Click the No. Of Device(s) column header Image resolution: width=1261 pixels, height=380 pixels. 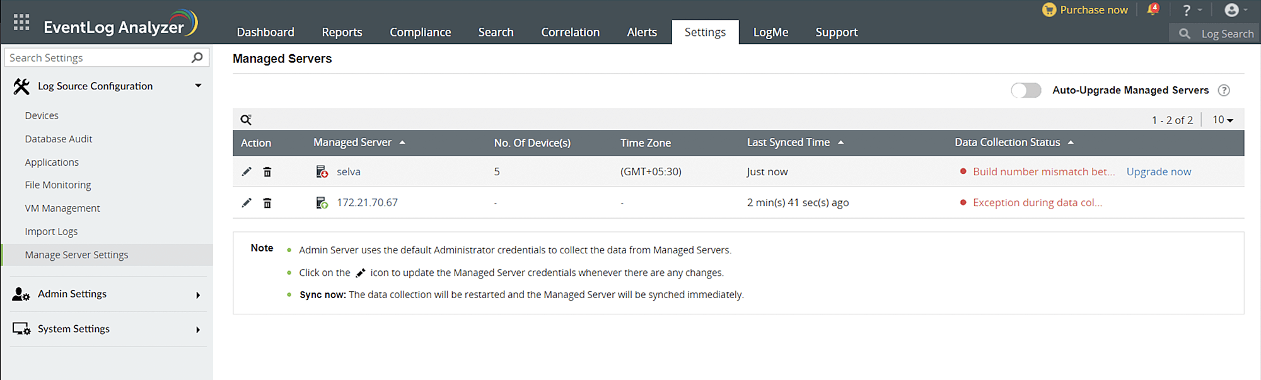(532, 143)
